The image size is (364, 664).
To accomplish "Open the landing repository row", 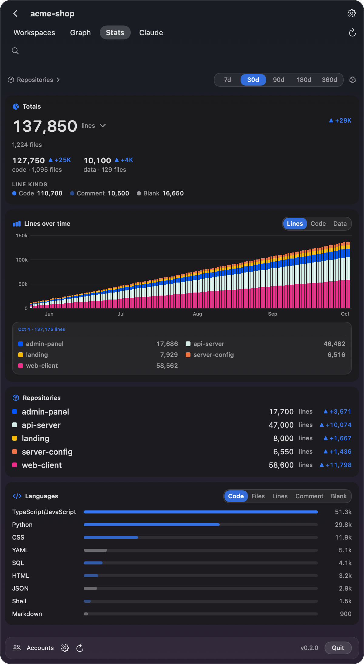I will coord(182,439).
